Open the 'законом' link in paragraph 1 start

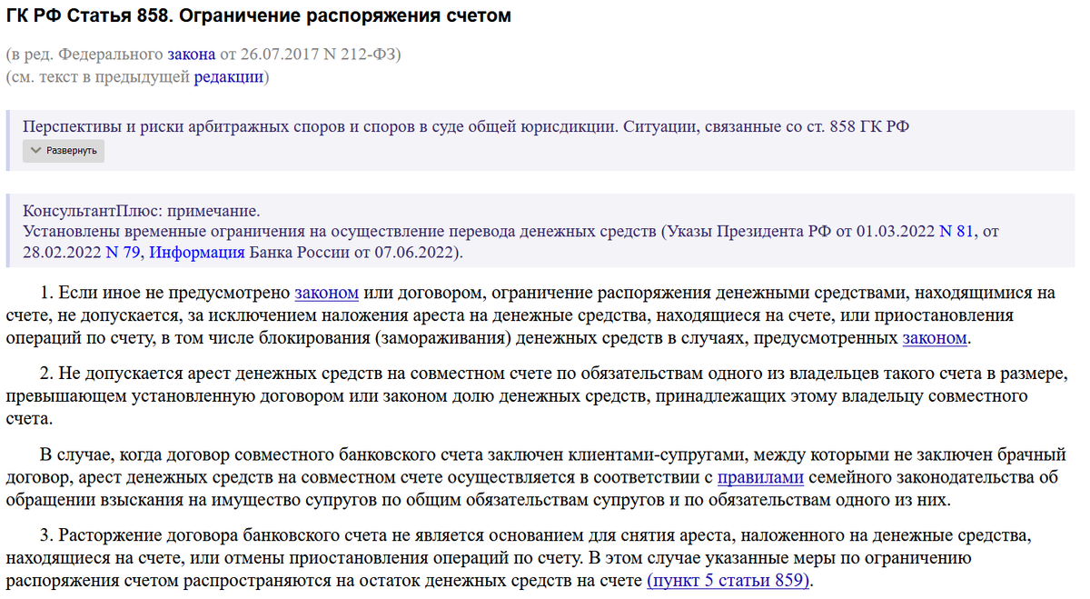point(327,294)
